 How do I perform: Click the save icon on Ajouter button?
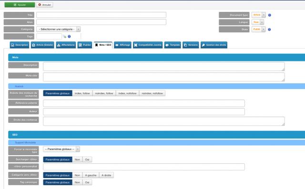[x=15, y=5]
